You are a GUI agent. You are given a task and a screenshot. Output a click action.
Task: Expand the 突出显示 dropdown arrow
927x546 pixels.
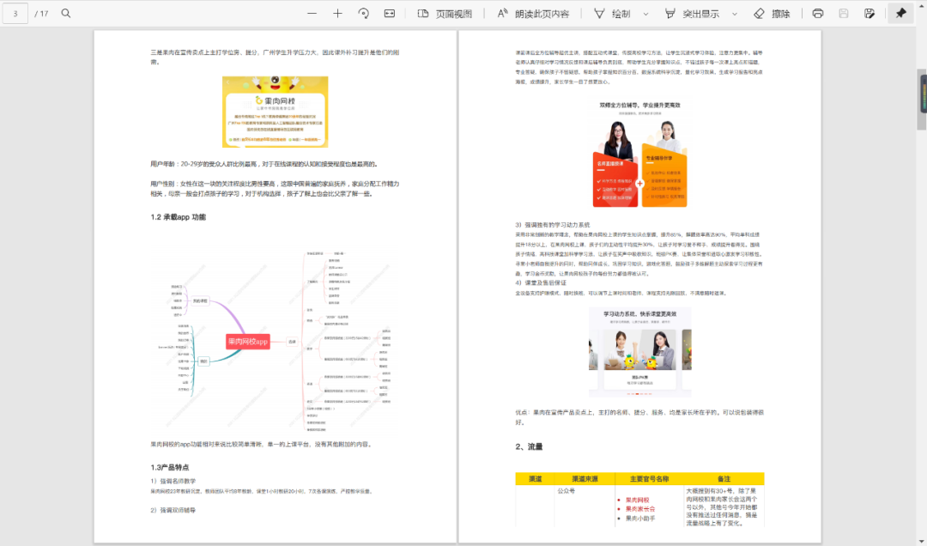click(735, 14)
